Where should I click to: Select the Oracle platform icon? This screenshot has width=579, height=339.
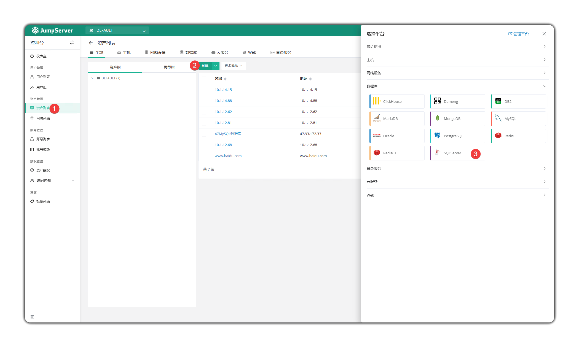[377, 136]
